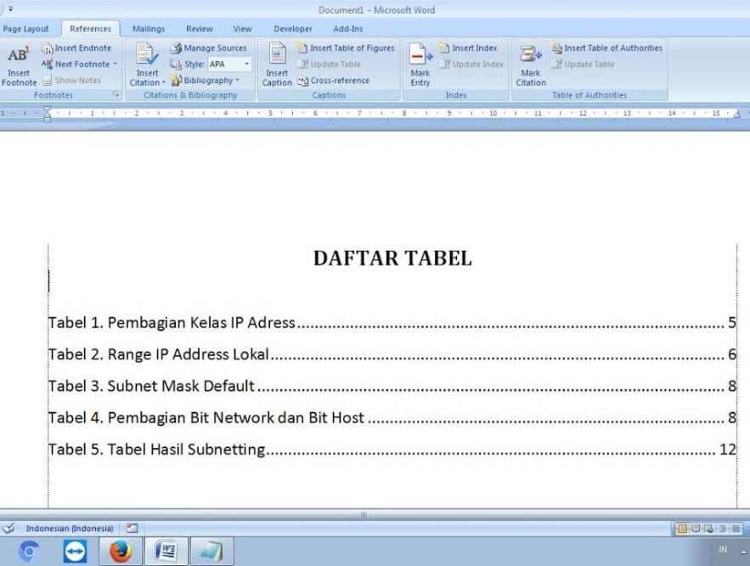The image size is (750, 566).
Task: Switch to Full Screen Reading view
Action: pyautogui.click(x=696, y=529)
